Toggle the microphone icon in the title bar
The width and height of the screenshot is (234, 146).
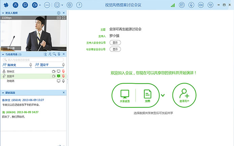pyautogui.click(x=191, y=5)
